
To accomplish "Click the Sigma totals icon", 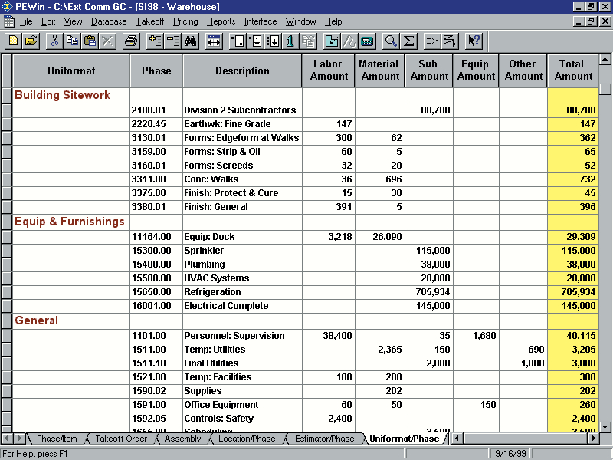I will (x=408, y=41).
